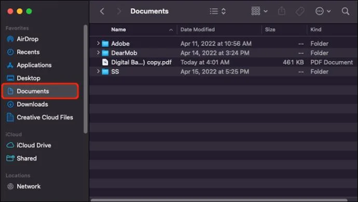Expand the DearMob folder disclosure arrow

tap(98, 52)
